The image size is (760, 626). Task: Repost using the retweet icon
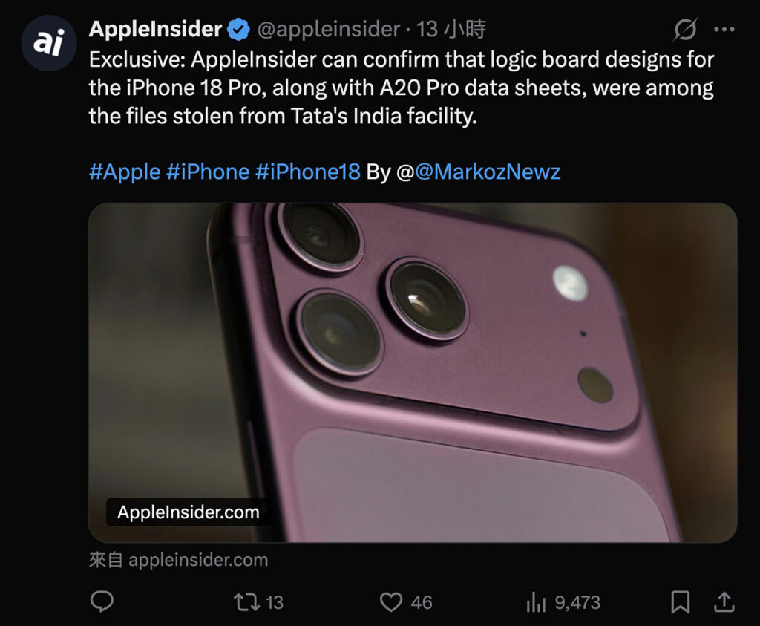pos(247,602)
